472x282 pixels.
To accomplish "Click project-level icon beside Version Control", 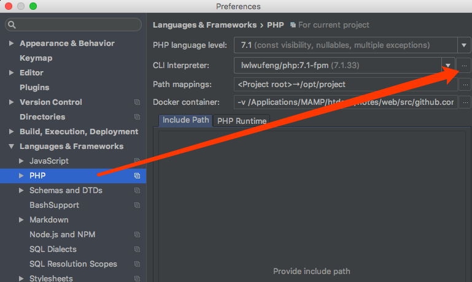I will (x=137, y=102).
